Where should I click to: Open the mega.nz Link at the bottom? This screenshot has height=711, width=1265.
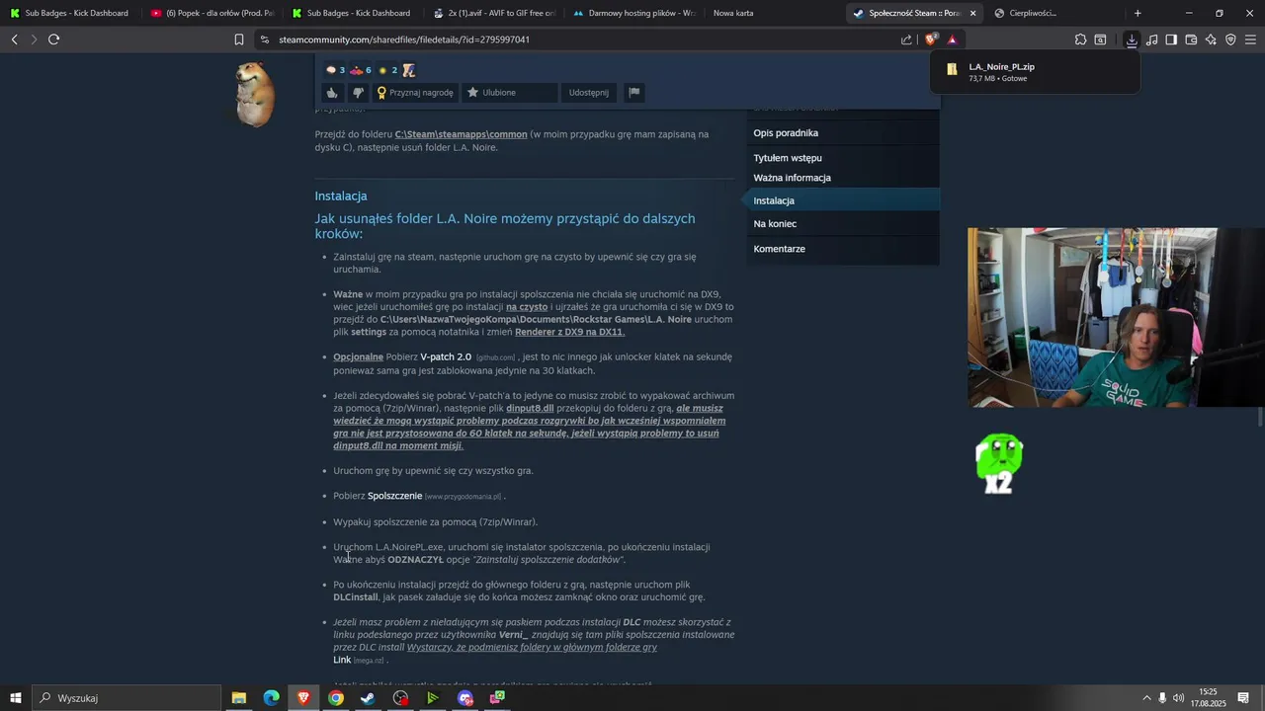point(342,660)
